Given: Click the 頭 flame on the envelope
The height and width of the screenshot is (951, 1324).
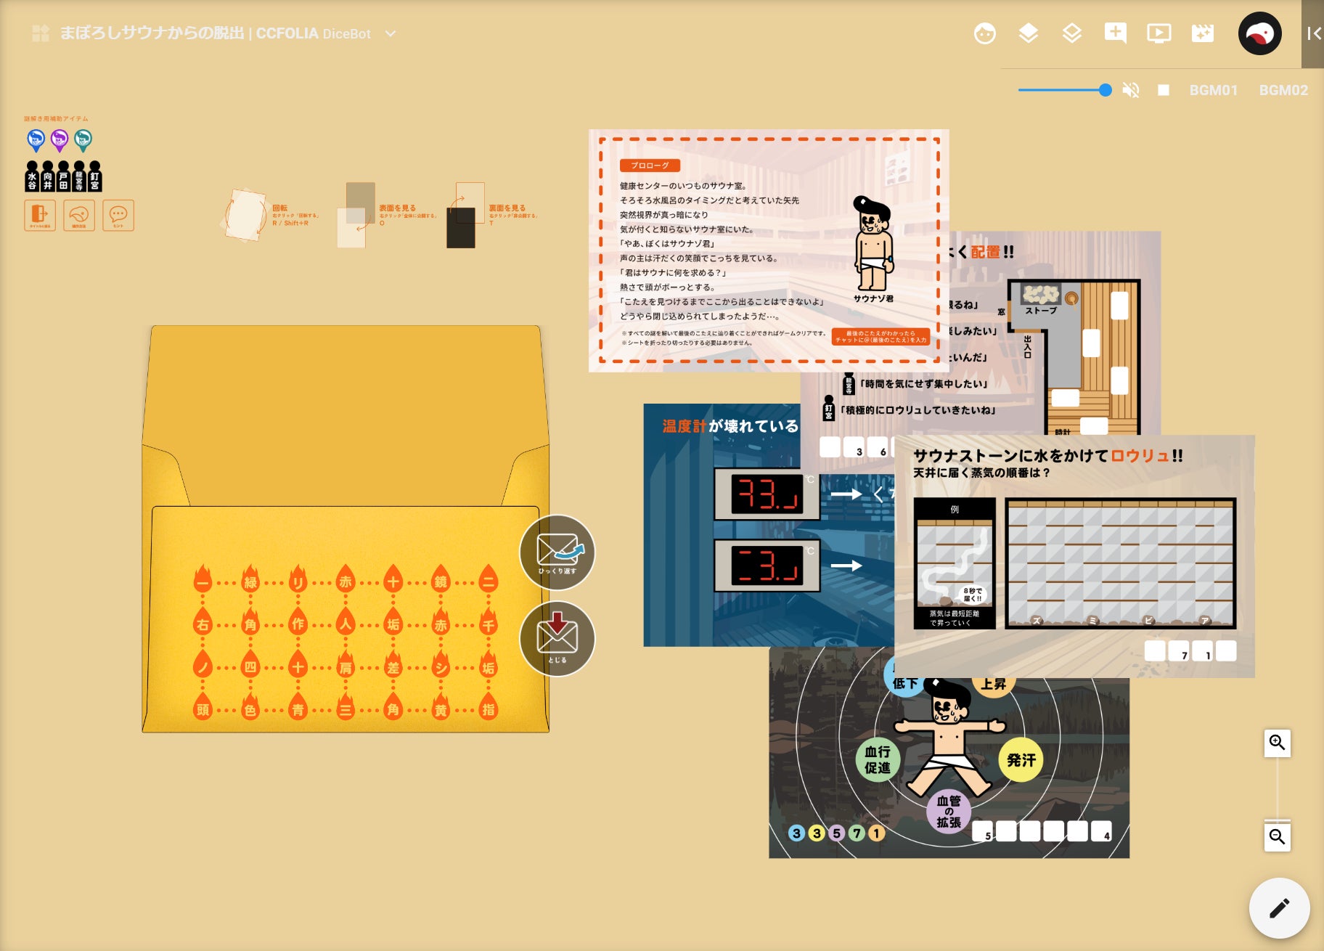Looking at the screenshot, I should click(x=203, y=706).
